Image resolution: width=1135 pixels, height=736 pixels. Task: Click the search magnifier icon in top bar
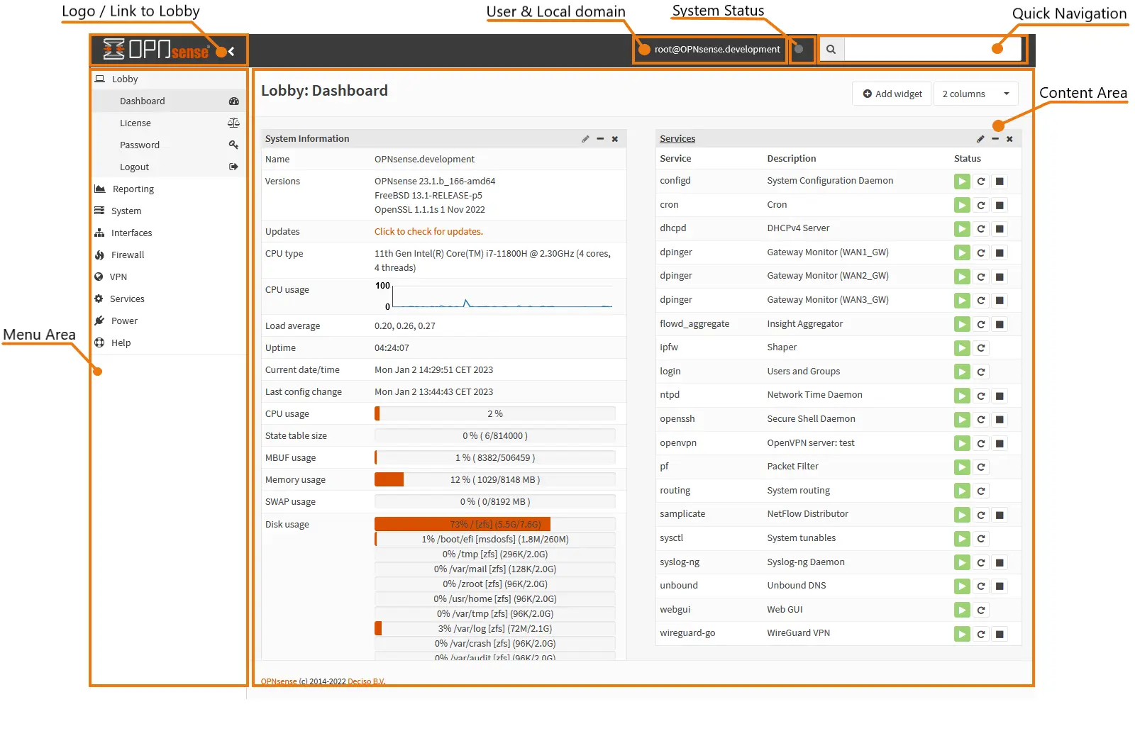tap(831, 50)
